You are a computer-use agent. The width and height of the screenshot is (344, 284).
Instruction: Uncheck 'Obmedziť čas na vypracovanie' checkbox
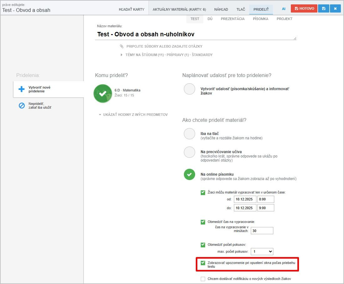(x=203, y=222)
